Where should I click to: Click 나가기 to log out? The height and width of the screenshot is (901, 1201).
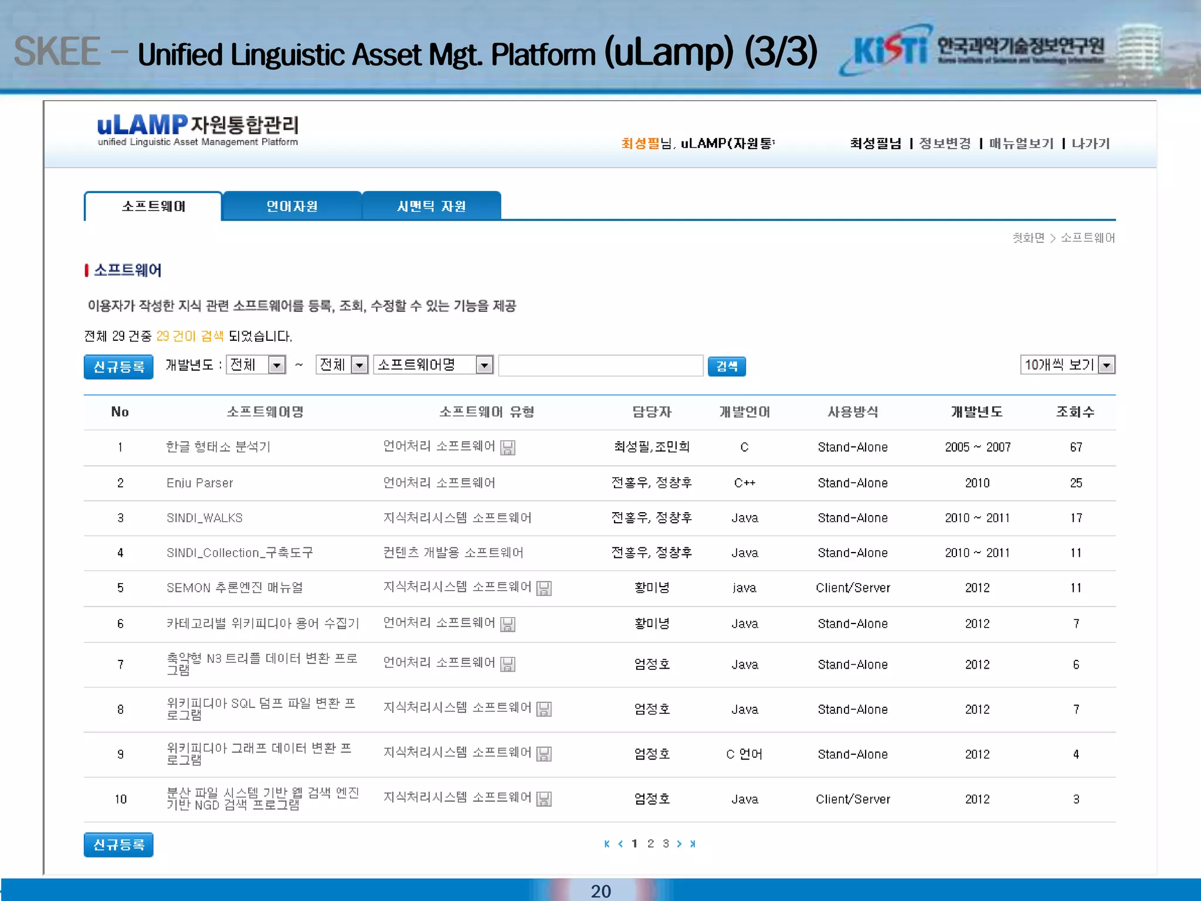coord(1091,144)
